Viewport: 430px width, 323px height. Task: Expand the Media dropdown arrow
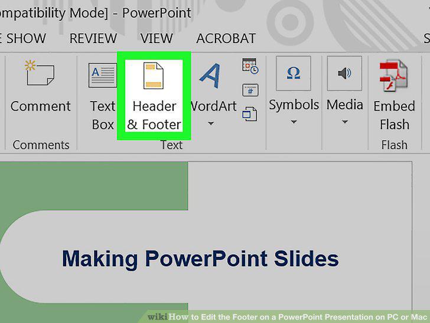click(x=345, y=122)
